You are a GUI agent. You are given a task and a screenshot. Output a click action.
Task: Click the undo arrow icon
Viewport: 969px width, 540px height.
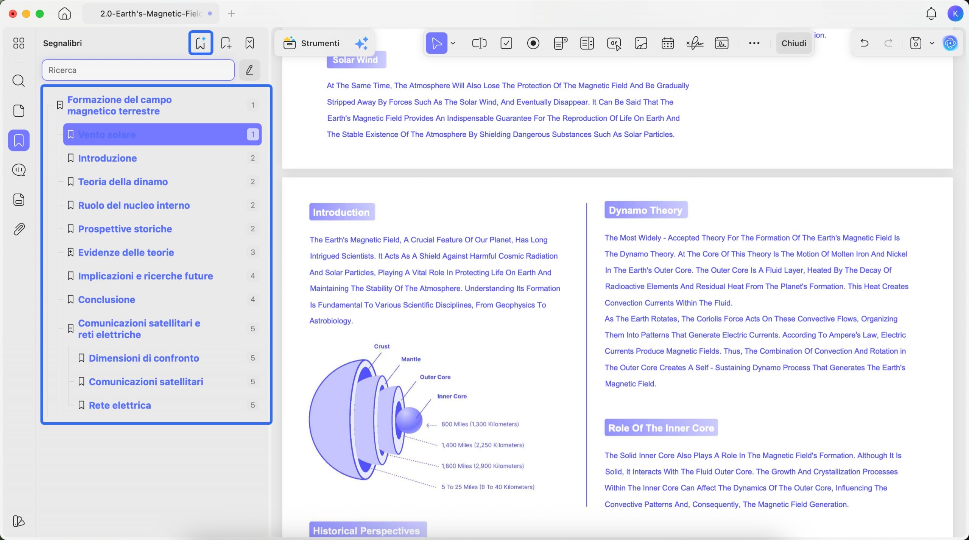[x=864, y=43]
